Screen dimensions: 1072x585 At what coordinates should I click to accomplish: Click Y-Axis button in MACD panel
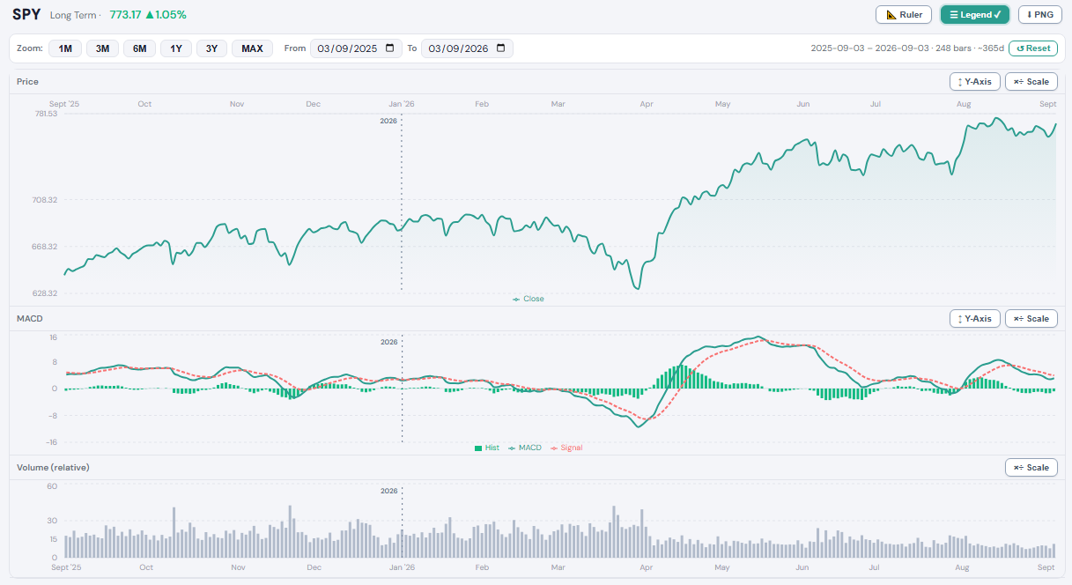(x=974, y=319)
